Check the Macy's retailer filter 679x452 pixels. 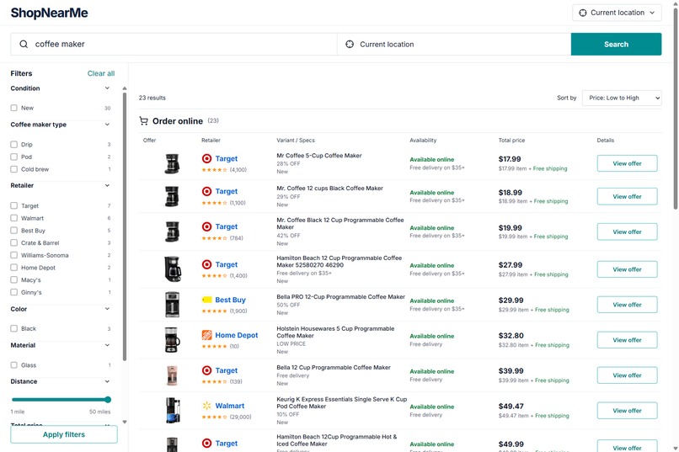click(13, 279)
